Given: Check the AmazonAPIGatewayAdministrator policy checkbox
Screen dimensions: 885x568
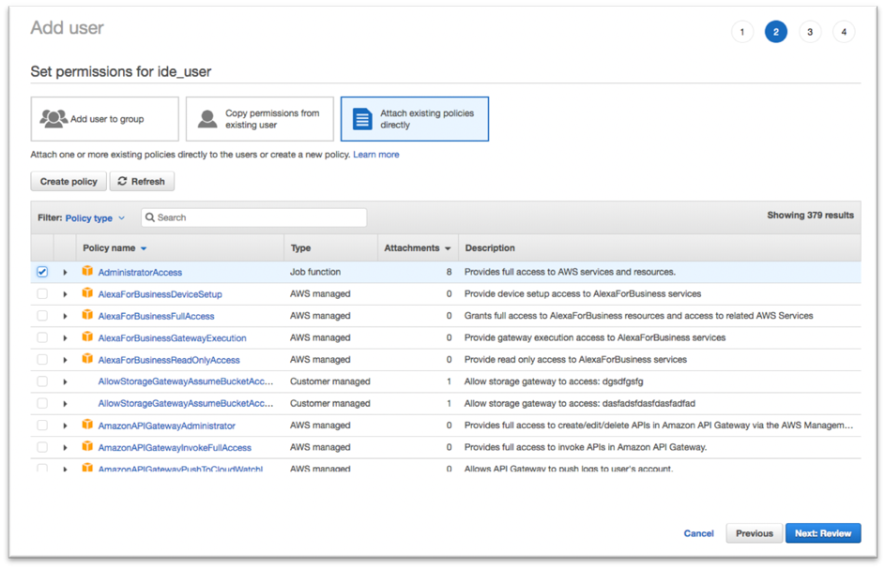Looking at the screenshot, I should tap(42, 426).
